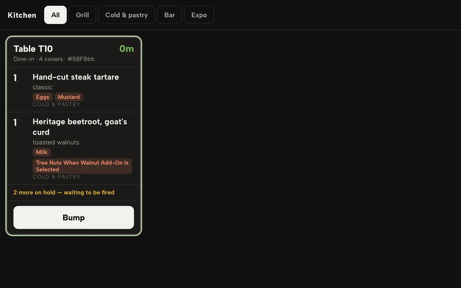The image size is (461, 288).
Task: Bump the Table T10 order
Action: (74, 218)
